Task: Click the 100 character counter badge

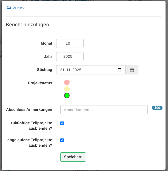Action: (157, 108)
